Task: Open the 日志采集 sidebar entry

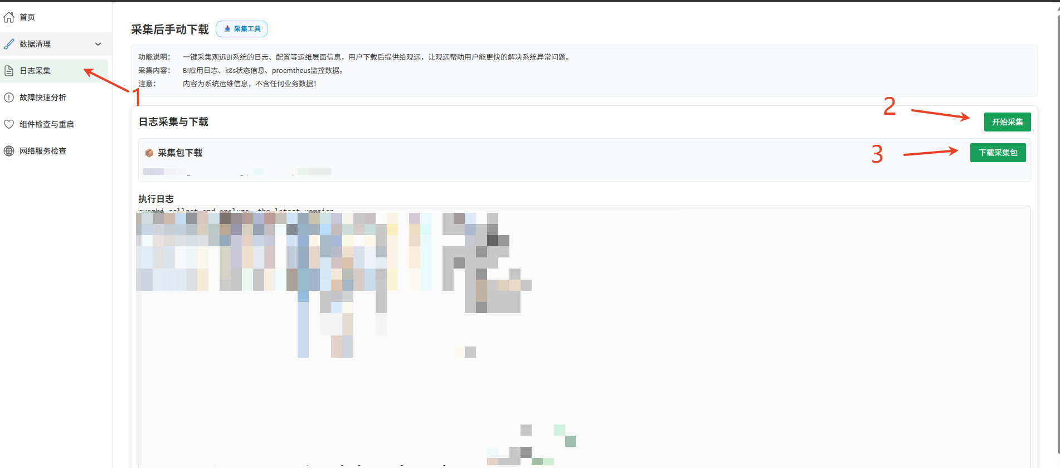Action: (x=35, y=71)
